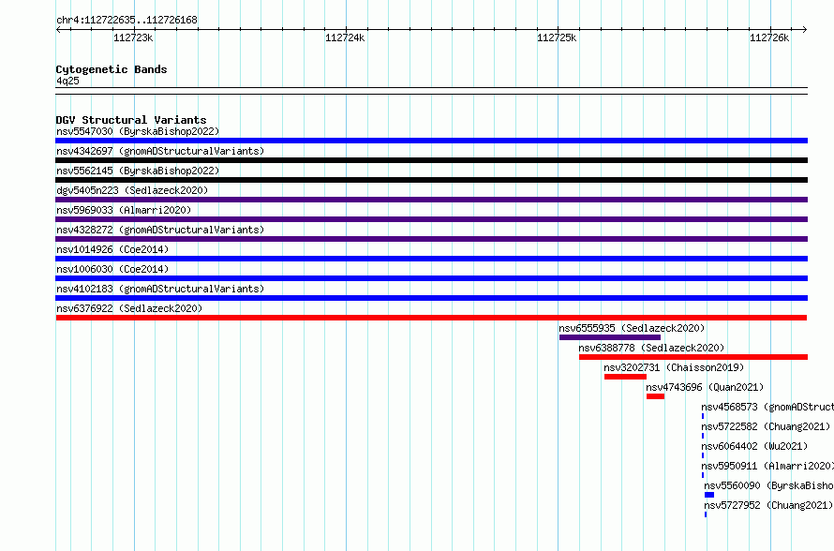Click the nsv5547030 (ByrskaBishop2022) label

(x=138, y=131)
